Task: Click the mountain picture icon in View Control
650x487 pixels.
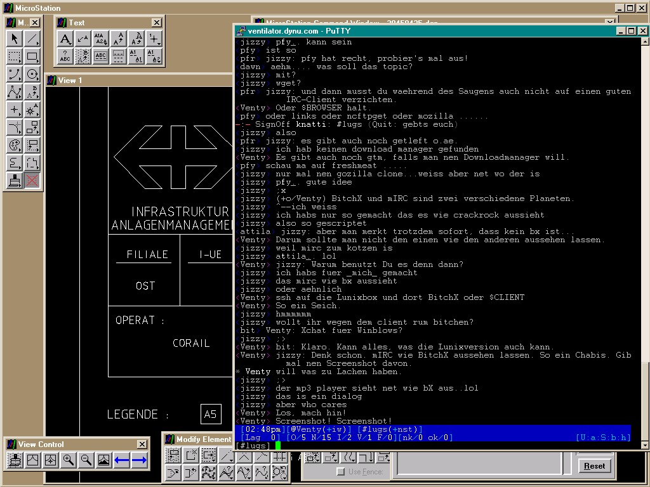Action: coord(103,460)
